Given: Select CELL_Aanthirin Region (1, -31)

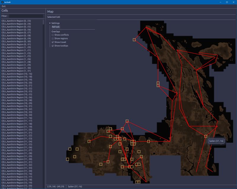Looking at the screenshot, I should (x=16, y=71).
